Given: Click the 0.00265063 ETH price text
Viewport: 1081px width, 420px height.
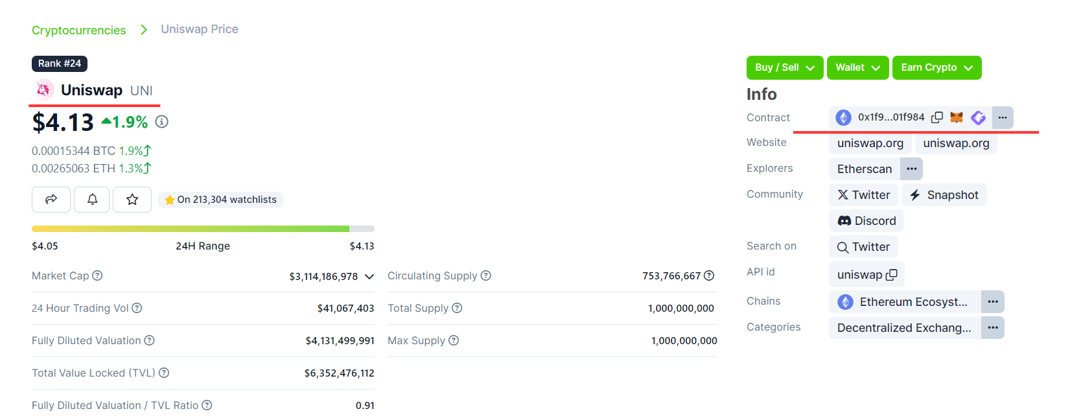Looking at the screenshot, I should [x=73, y=168].
